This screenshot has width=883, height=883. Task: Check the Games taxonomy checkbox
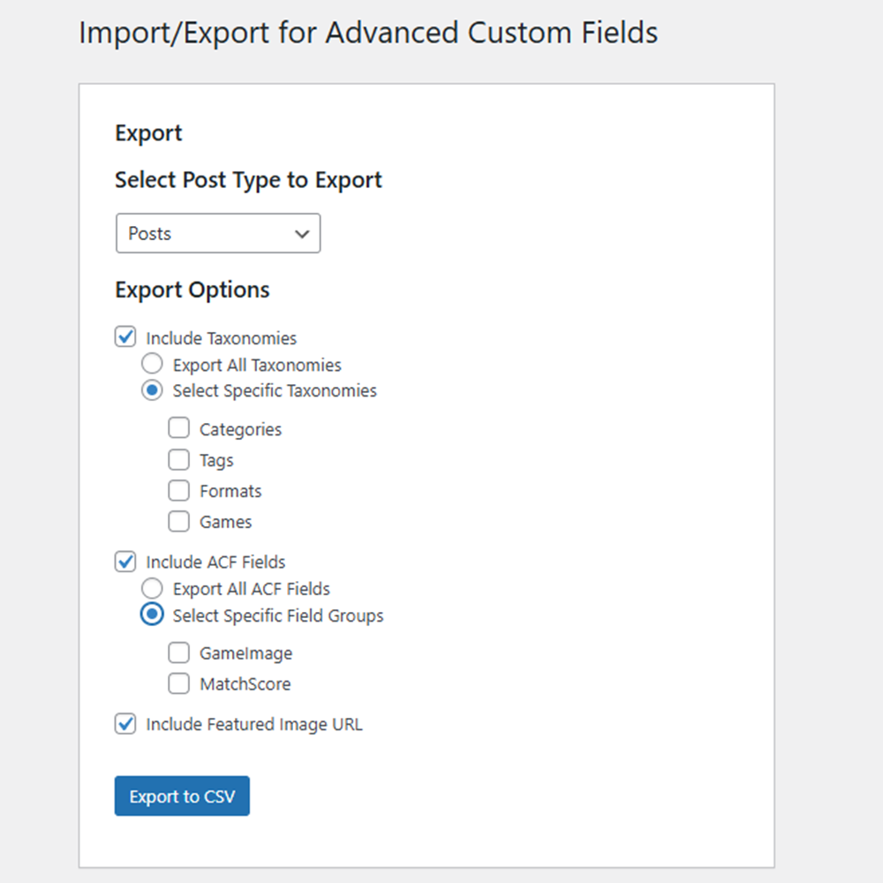pos(178,522)
